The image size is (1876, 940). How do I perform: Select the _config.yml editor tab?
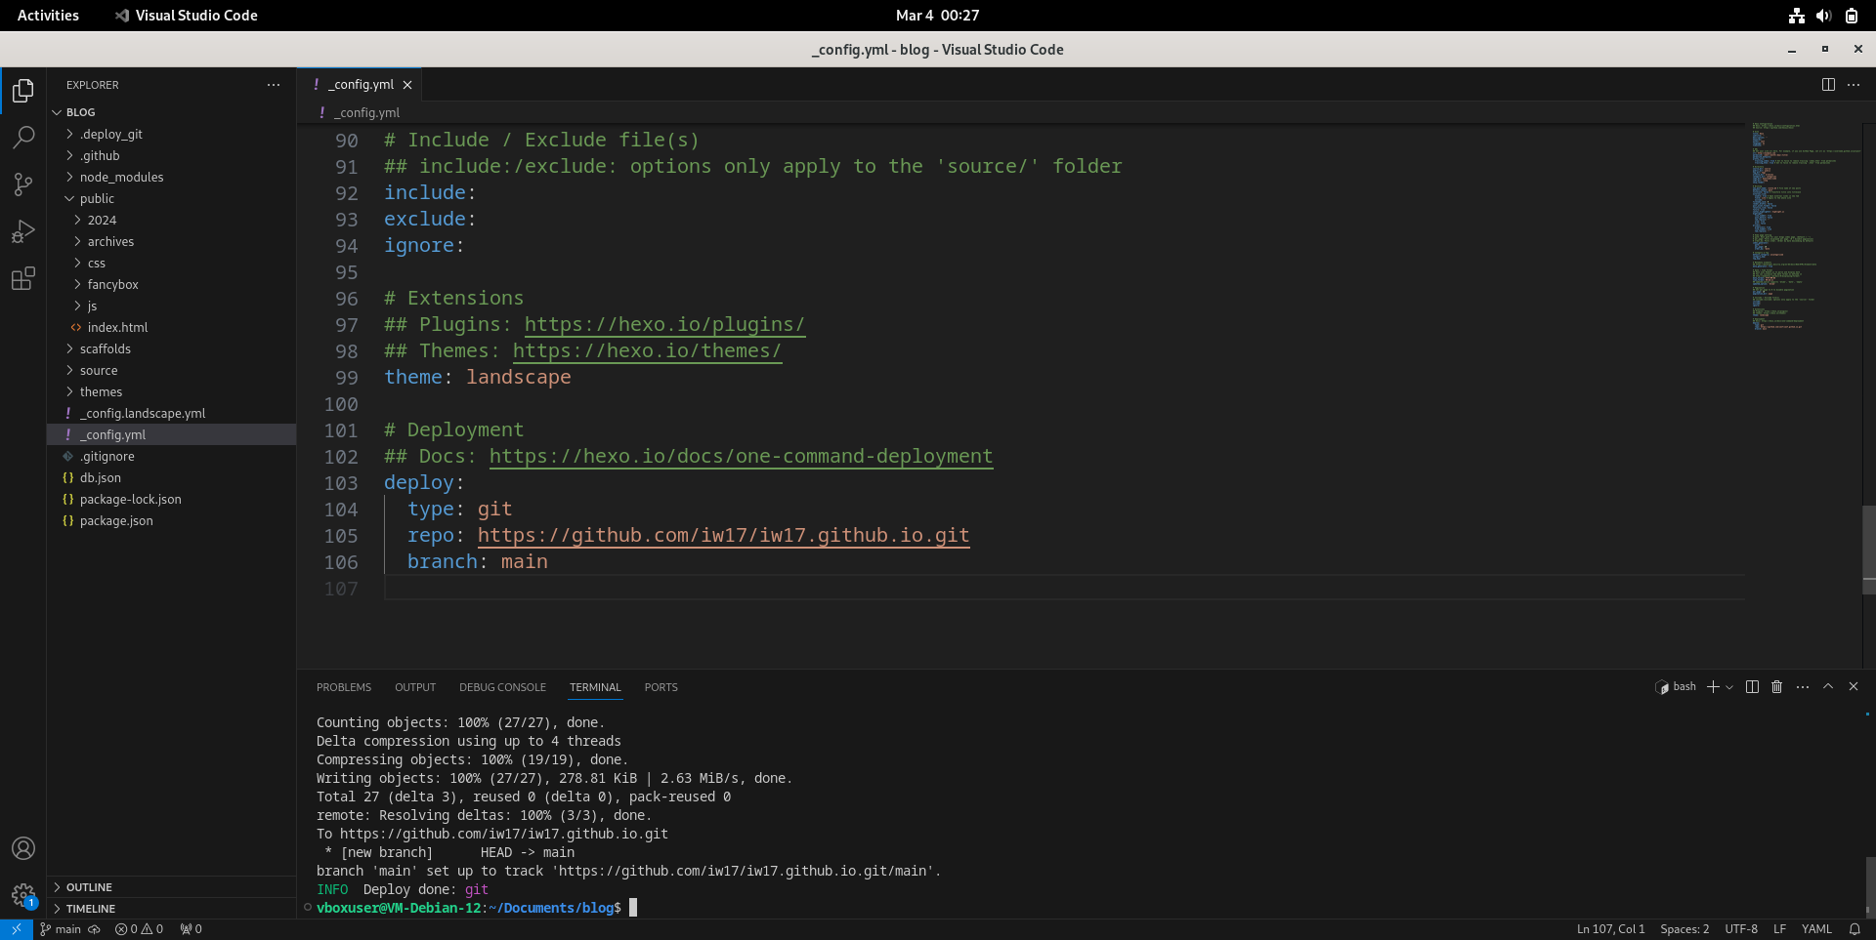pyautogui.click(x=360, y=85)
